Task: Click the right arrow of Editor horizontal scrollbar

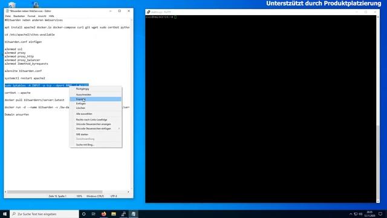Action: pos(128,192)
